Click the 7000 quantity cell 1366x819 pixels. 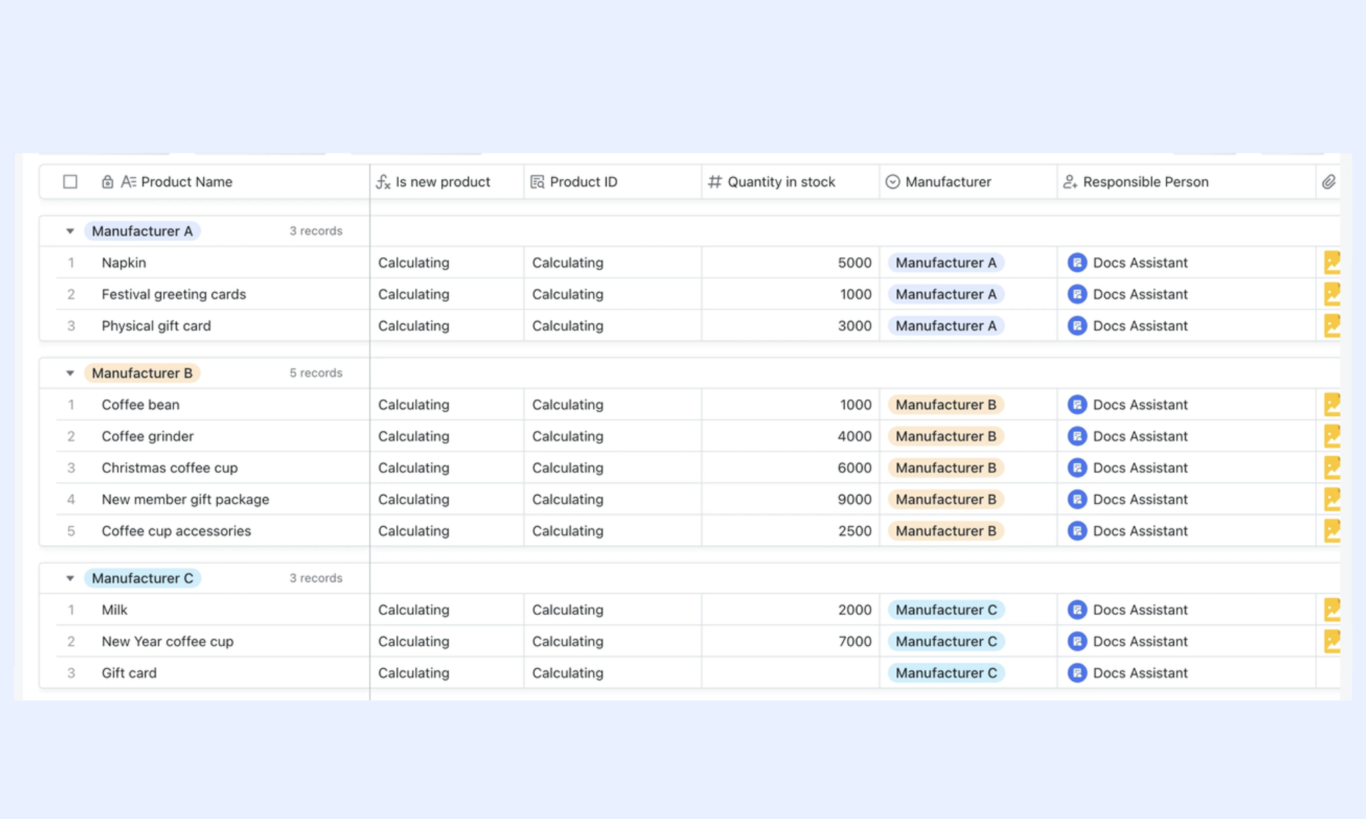pyautogui.click(x=790, y=641)
